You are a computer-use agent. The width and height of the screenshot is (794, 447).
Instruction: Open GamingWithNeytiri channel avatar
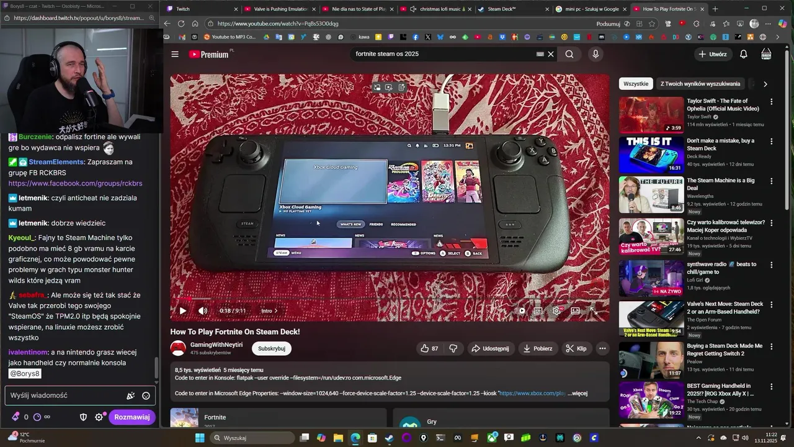pyautogui.click(x=178, y=348)
